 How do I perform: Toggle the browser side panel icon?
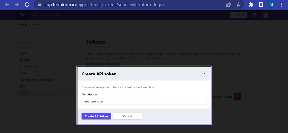(x=261, y=5)
